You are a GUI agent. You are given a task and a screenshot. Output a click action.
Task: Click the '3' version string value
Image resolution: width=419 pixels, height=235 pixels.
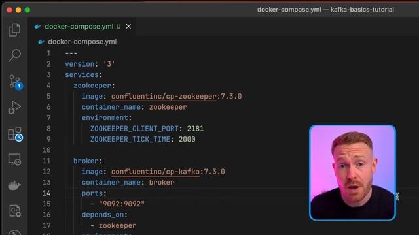(109, 64)
